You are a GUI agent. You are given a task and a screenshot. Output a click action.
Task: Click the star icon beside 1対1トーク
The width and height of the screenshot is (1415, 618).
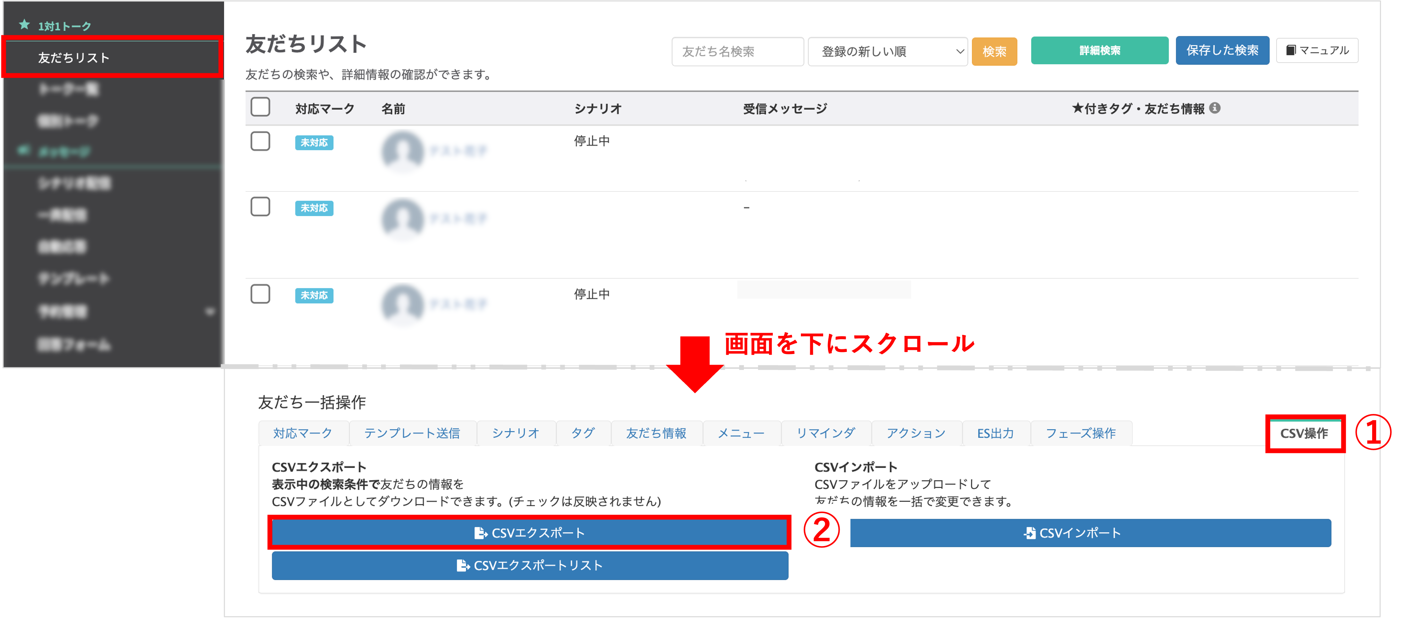click(24, 25)
